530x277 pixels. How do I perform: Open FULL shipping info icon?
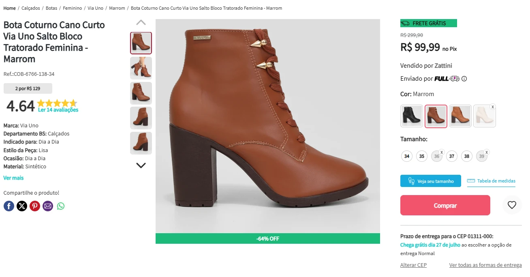pos(464,79)
